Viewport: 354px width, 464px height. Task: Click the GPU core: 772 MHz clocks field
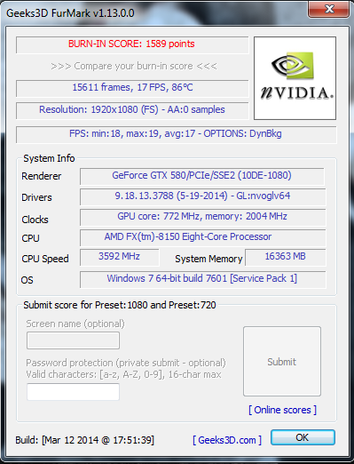(202, 217)
